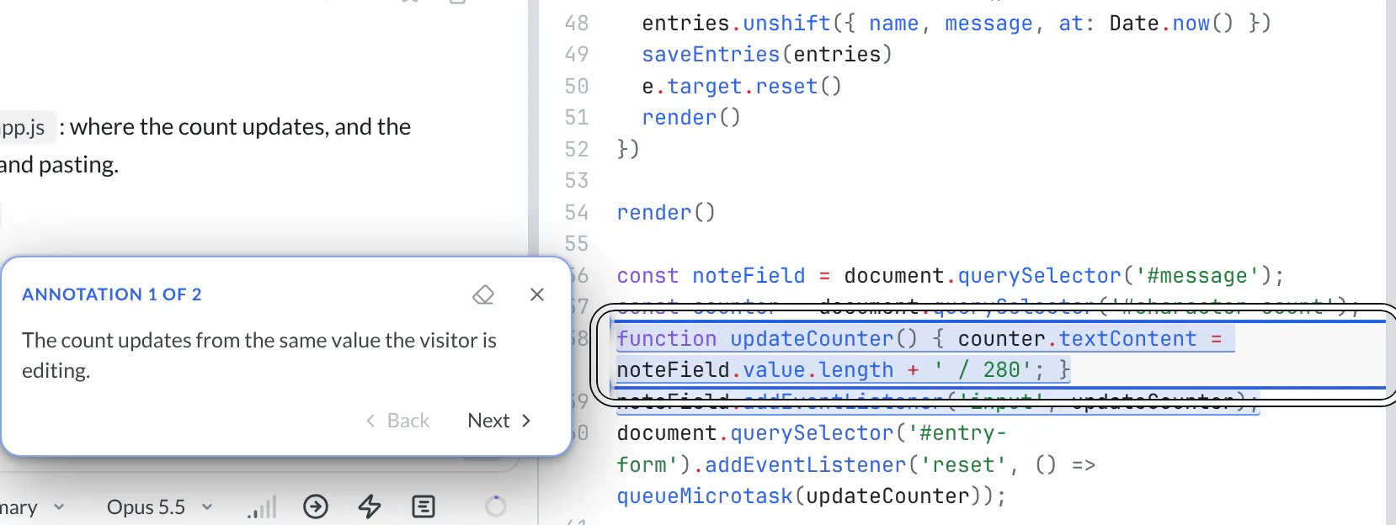Click line number 48 in the gutter
Viewport: 1396px width, 525px height.
(x=577, y=24)
